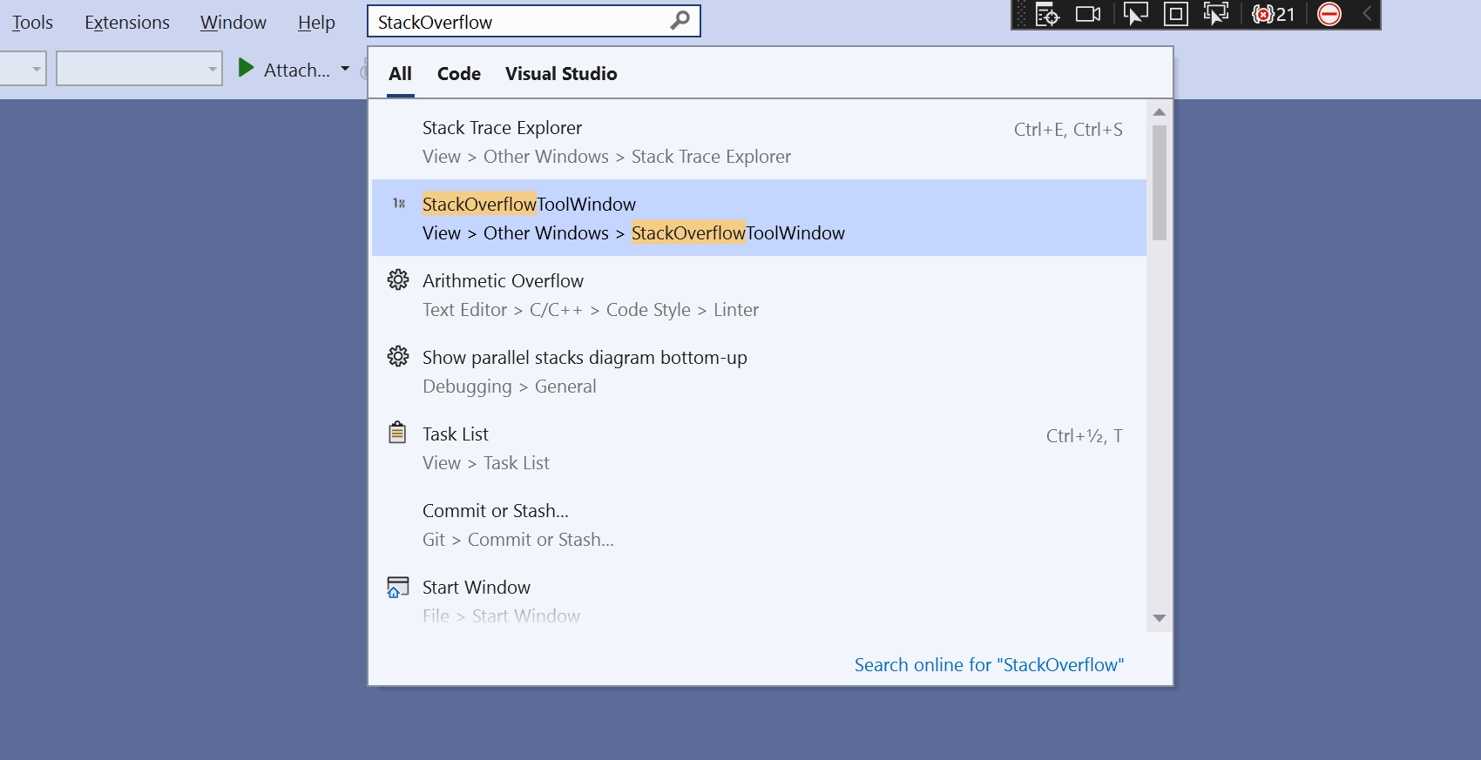Viewport: 1481px width, 760px height.
Task: Open the binding failures indicator showing 21
Action: click(1273, 14)
